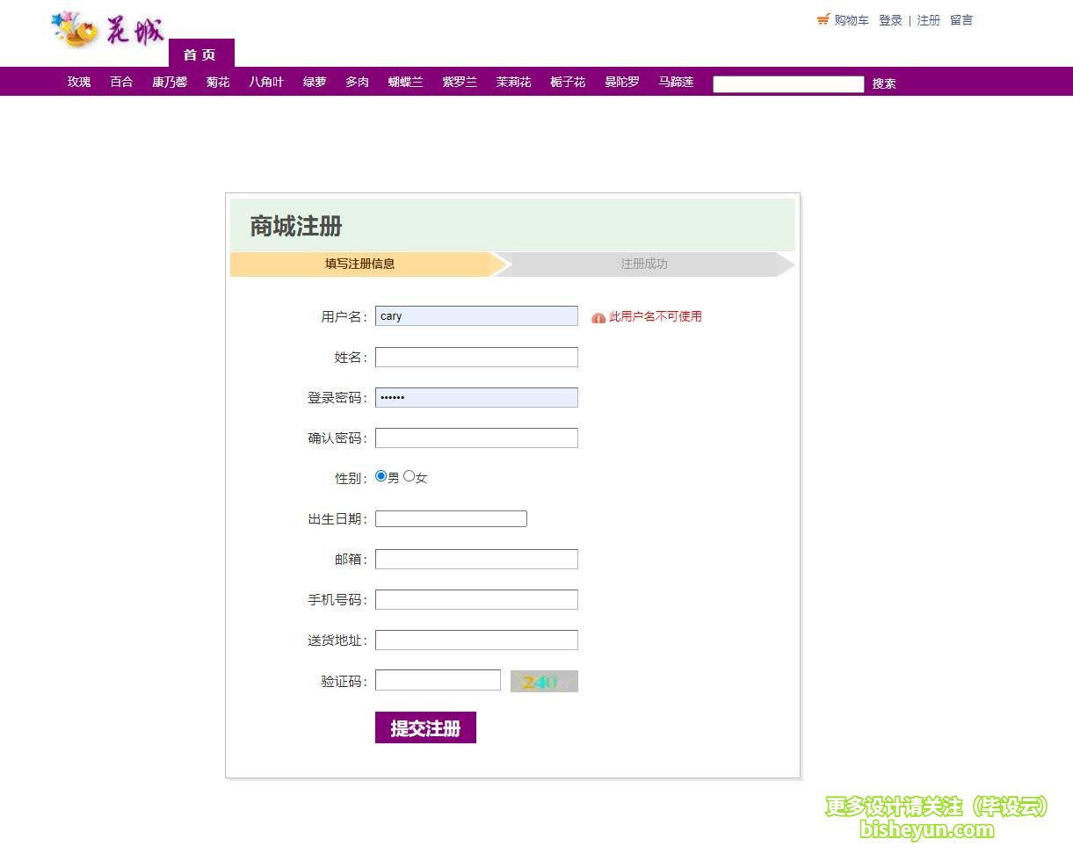The image size is (1073, 861).
Task: Select 玫瑰 in the navigation bar
Action: [x=78, y=81]
